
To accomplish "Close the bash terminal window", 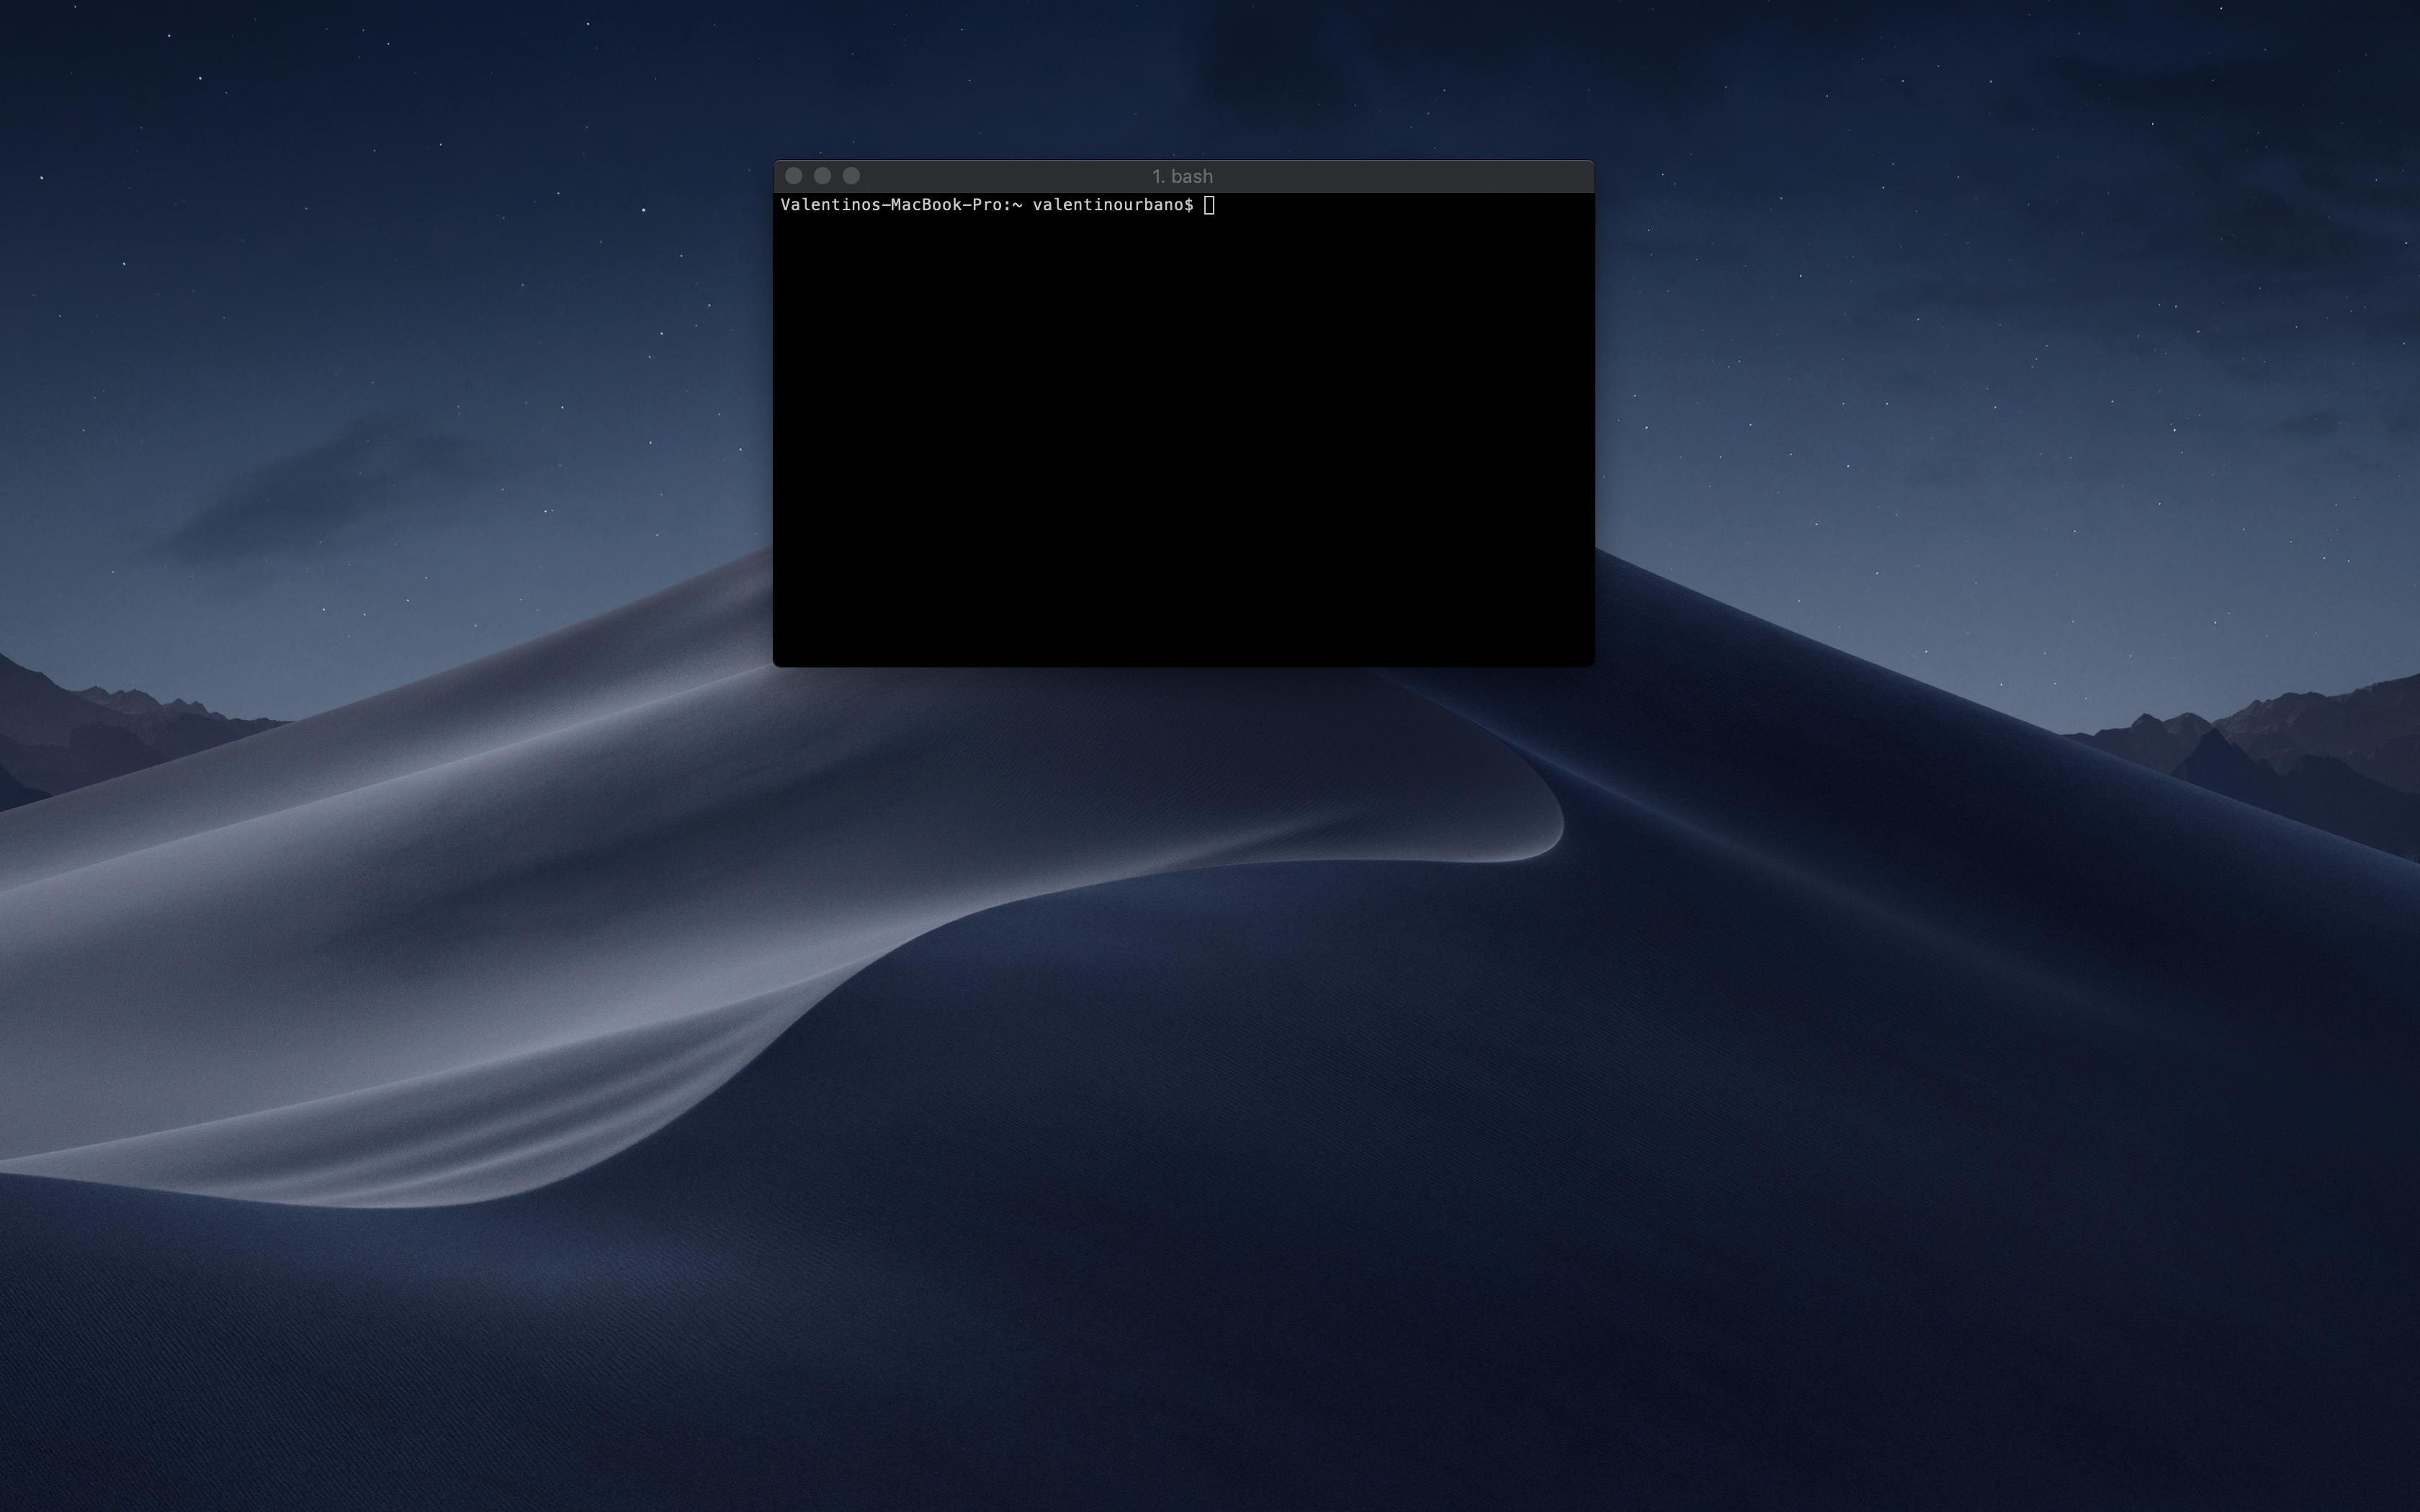I will [x=793, y=176].
